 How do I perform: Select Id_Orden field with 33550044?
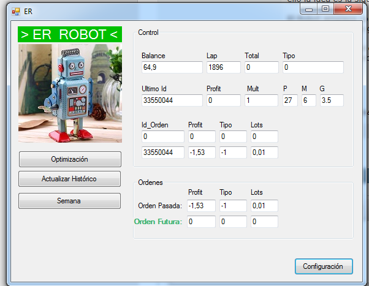163,152
